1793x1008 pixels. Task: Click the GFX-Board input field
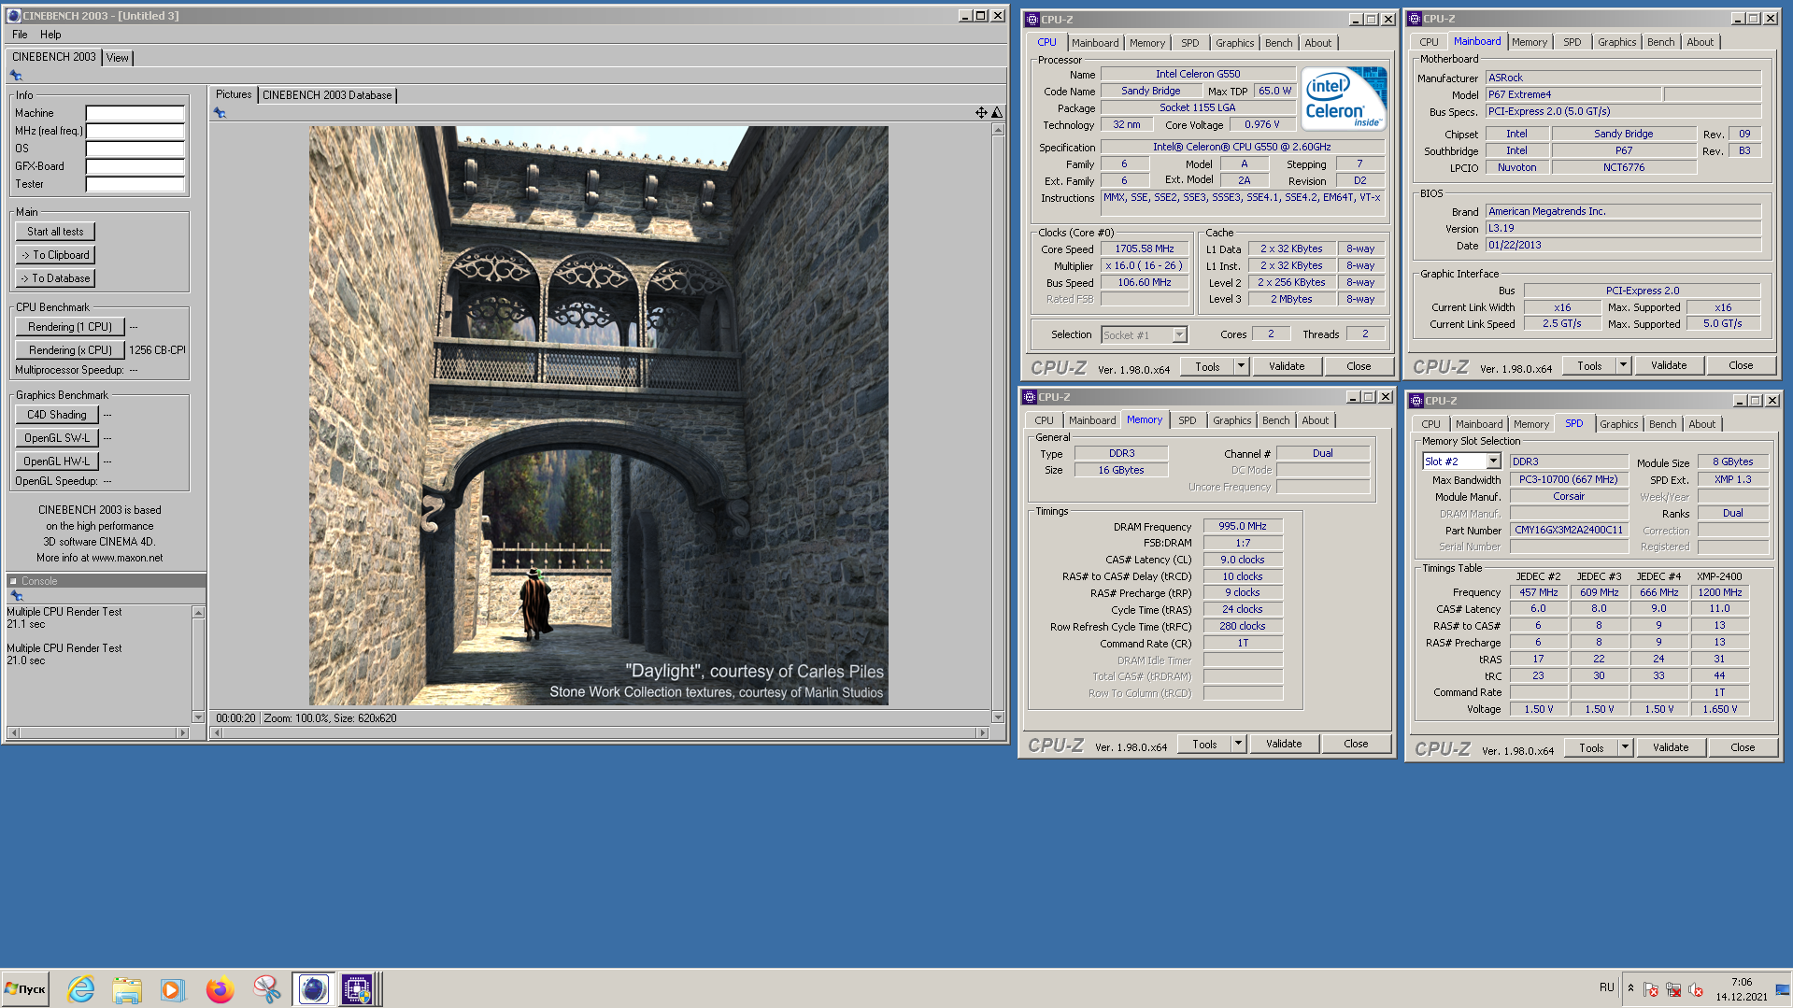tap(135, 166)
